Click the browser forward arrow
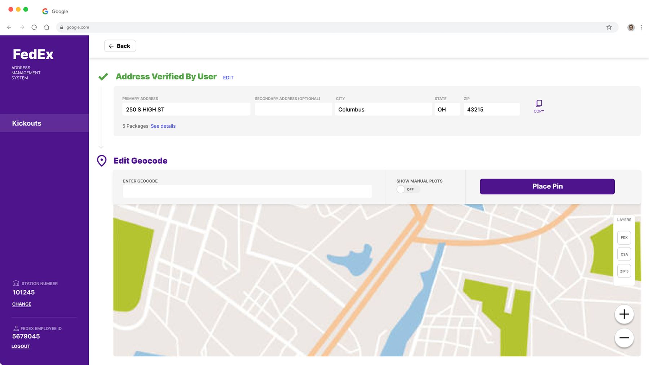The width and height of the screenshot is (649, 365). pos(22,27)
